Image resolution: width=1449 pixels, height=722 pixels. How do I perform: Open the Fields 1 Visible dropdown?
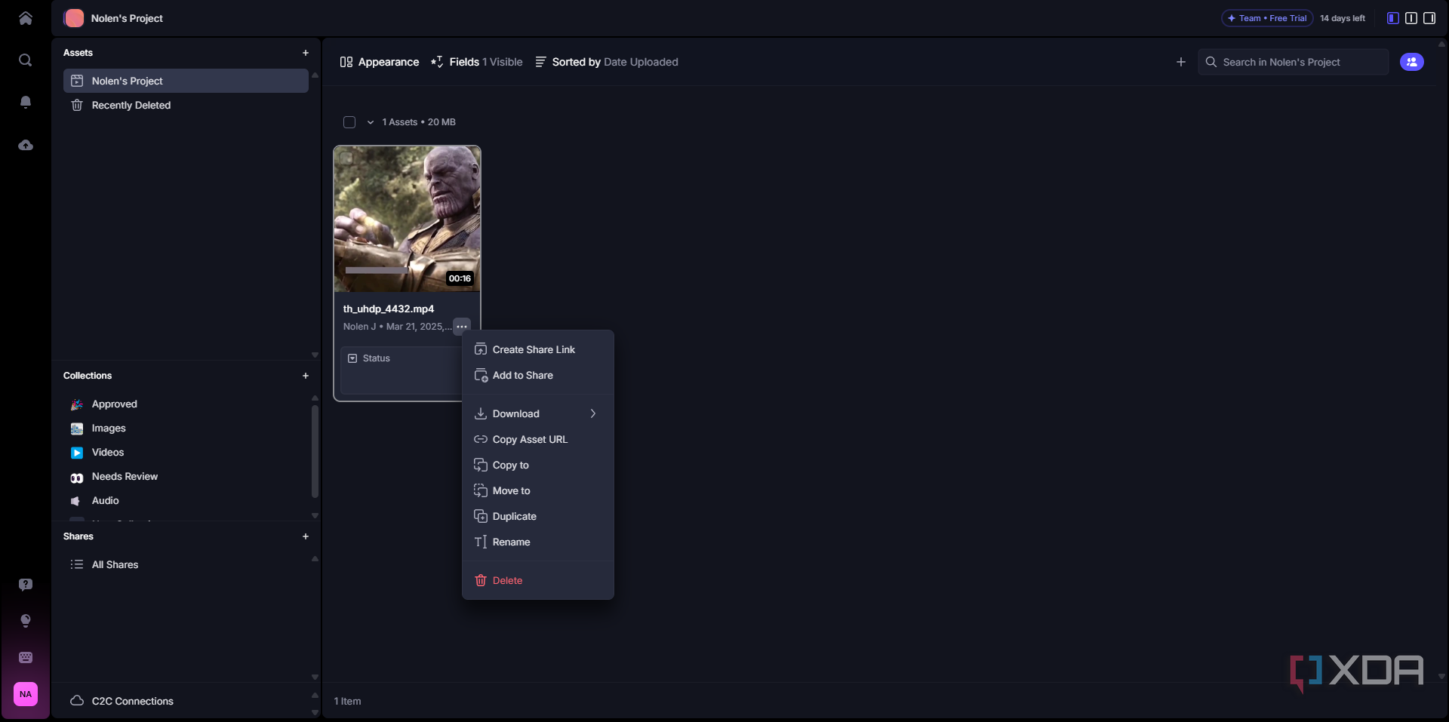(x=477, y=62)
